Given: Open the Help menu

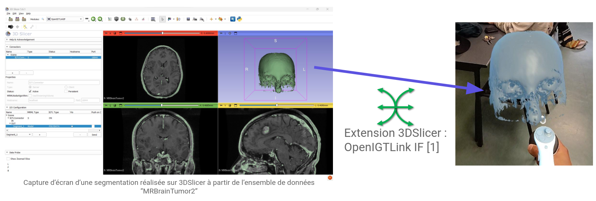Looking at the screenshot, I should [28, 13].
